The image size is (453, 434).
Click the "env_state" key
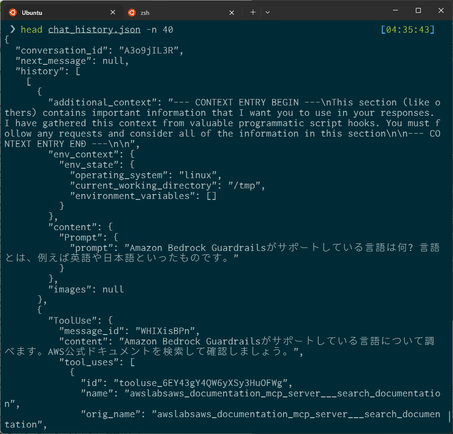(91, 165)
